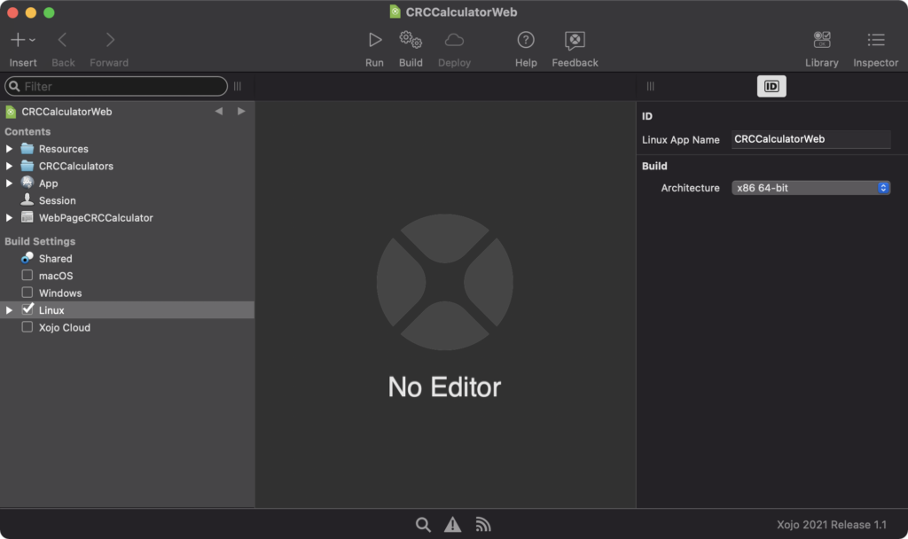Viewport: 908px width, 539px height.
Task: Open the Architecture x86 64-bit dropdown
Action: click(810, 188)
